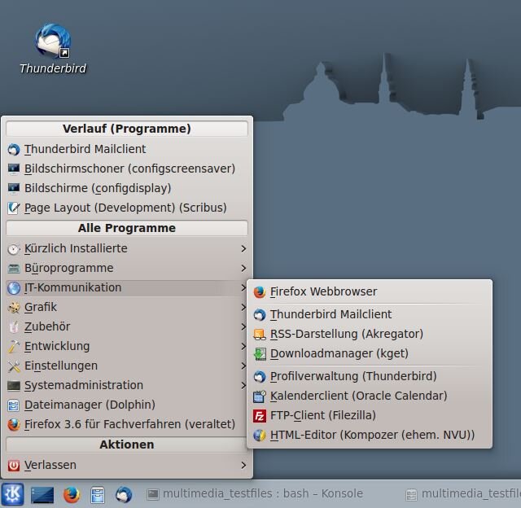Click the kget Downloadmanager icon

[x=260, y=354]
